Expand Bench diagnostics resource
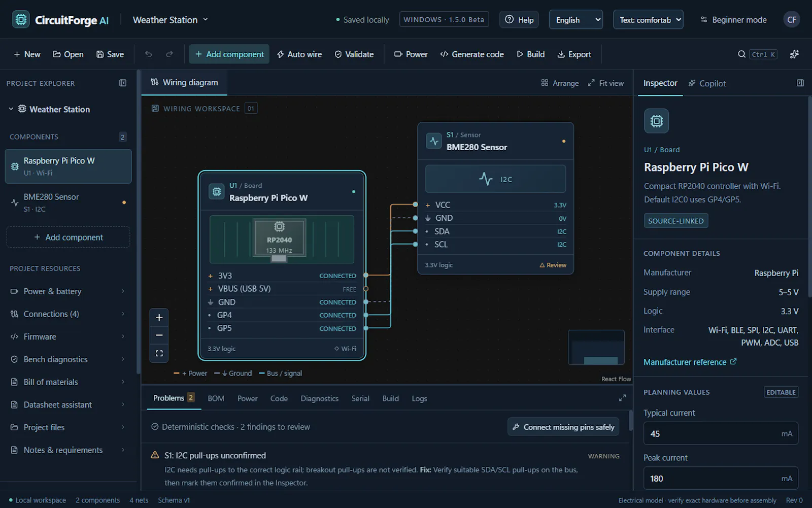Screen dimensions: 812x508 pos(68,359)
